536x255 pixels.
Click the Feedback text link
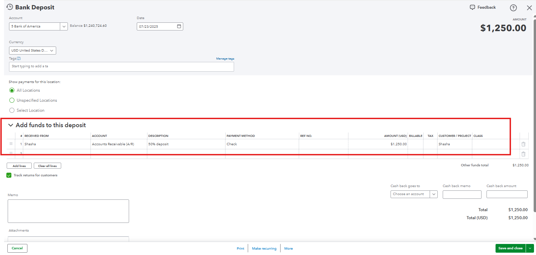coord(487,7)
